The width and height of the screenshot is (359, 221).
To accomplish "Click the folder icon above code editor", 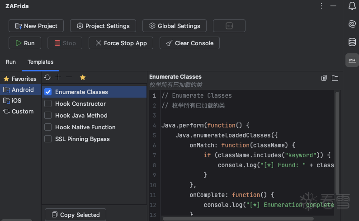I will [x=335, y=78].
